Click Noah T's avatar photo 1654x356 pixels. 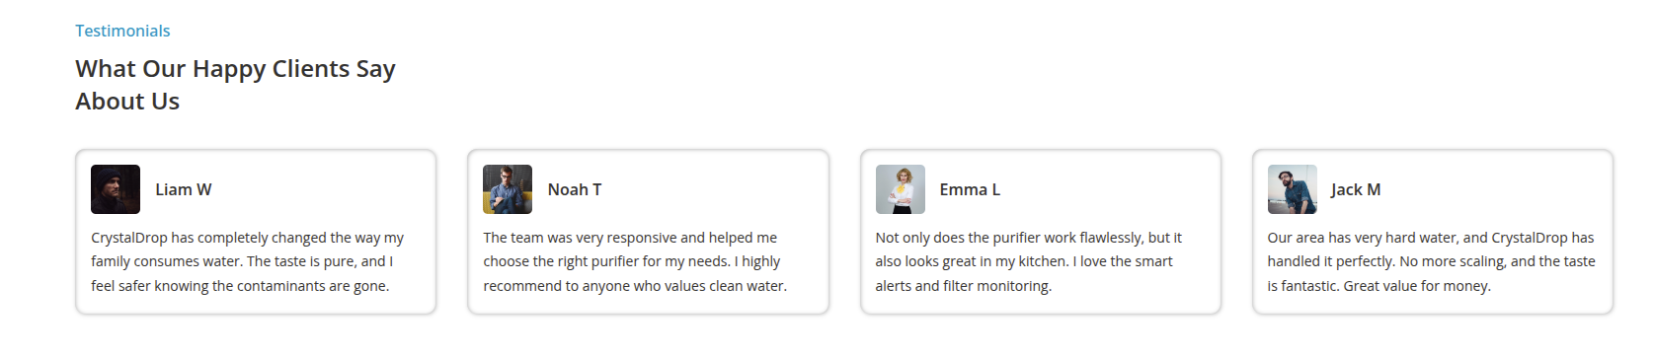click(508, 189)
